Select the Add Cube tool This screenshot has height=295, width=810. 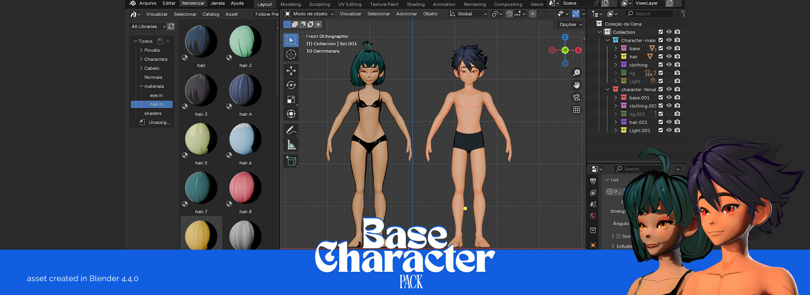coord(291,161)
